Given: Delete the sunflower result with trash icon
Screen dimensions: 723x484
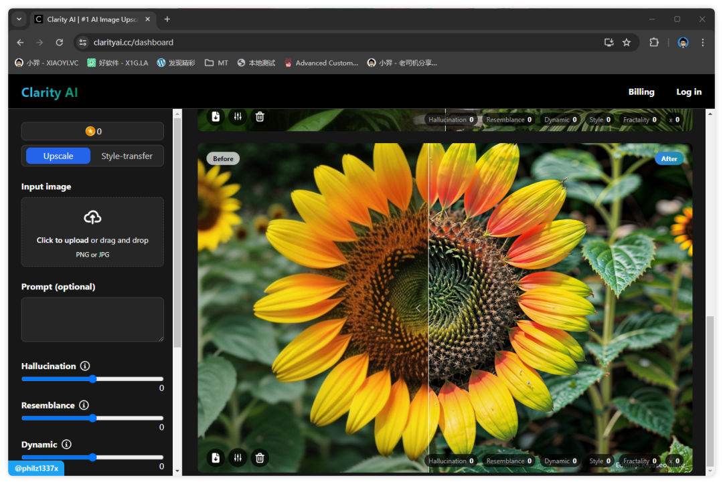Looking at the screenshot, I should pyautogui.click(x=260, y=458).
